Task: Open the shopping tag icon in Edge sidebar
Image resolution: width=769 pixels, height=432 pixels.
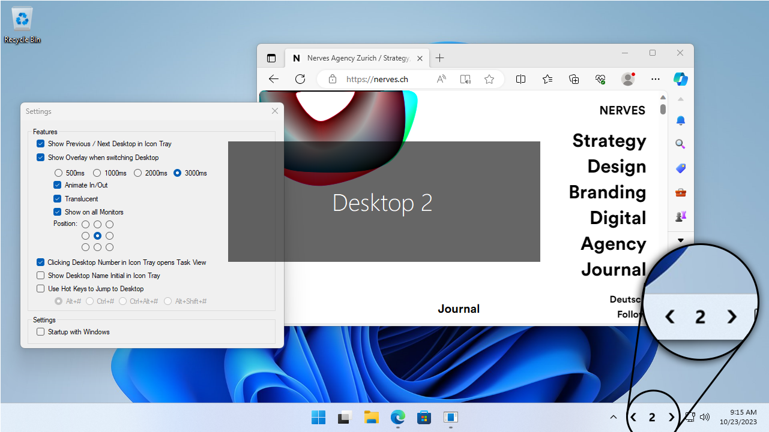Action: (680, 168)
